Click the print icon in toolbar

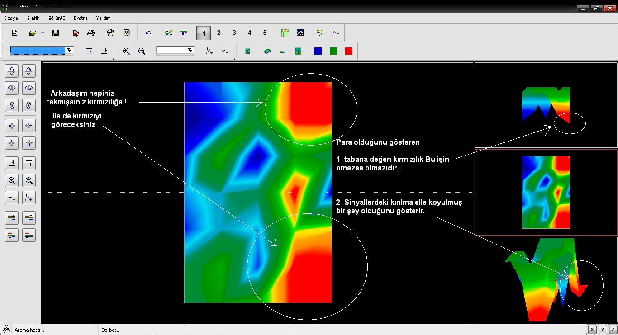[91, 33]
